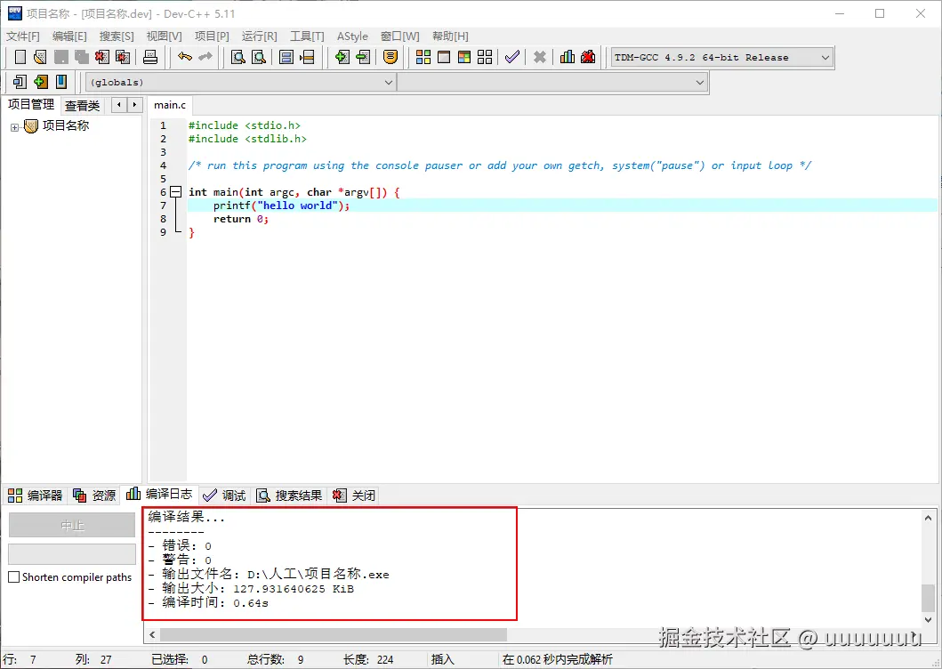Open the 帮助[H] menu
Viewport: 942px width, 669px height.
450,36
